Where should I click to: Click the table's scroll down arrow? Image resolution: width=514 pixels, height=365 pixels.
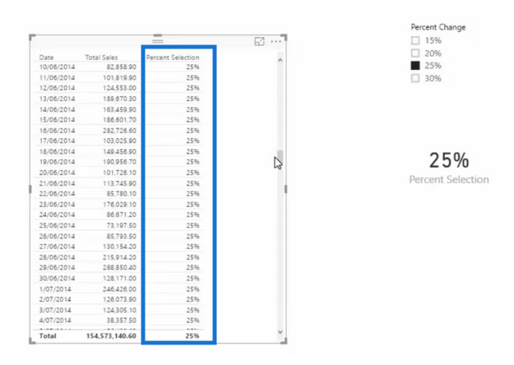tap(280, 332)
